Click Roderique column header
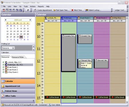The width and height of the screenshot is (129, 107). (x=69, y=18)
